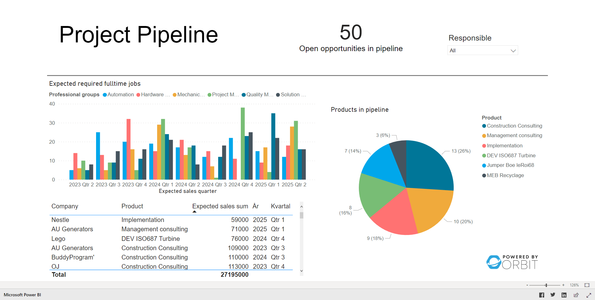
Task: Click the Microsoft Power BI link
Action: click(x=22, y=295)
